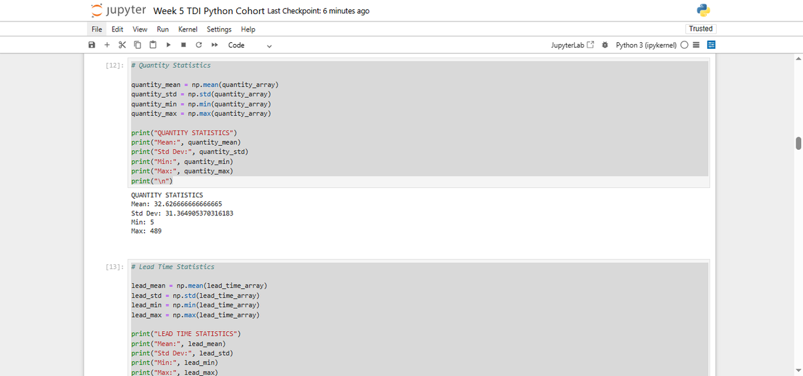Click print("QUANTITY STATISTICS") line
This screenshot has height=376, width=803.
point(184,133)
